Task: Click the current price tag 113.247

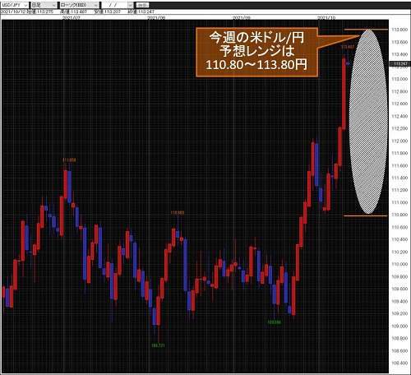Action: [400, 63]
